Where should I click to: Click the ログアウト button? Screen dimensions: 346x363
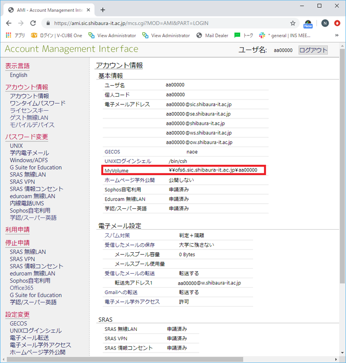313,50
